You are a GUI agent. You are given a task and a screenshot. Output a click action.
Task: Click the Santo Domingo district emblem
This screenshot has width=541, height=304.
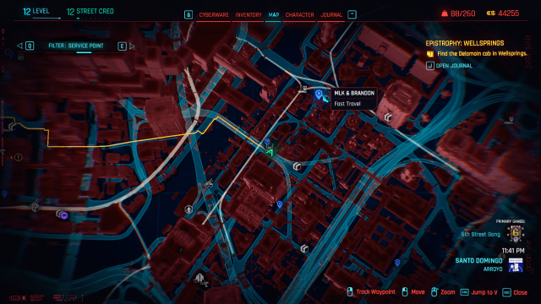tap(516, 264)
